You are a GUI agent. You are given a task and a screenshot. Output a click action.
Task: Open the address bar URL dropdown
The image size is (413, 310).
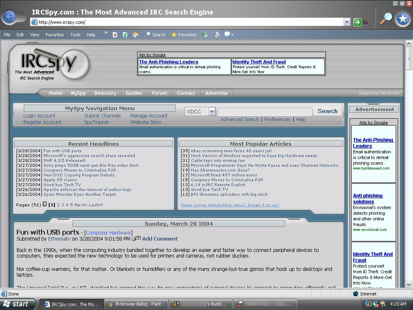click(x=347, y=22)
